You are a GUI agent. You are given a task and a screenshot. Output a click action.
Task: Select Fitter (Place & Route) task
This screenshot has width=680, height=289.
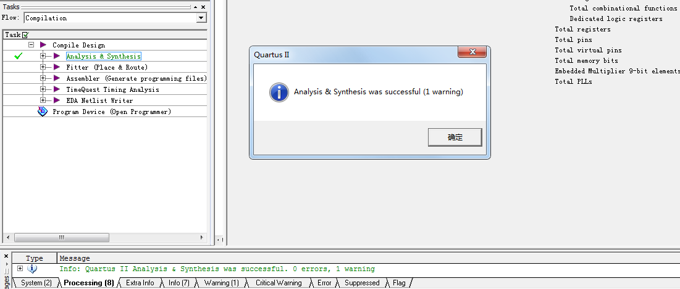[107, 68]
